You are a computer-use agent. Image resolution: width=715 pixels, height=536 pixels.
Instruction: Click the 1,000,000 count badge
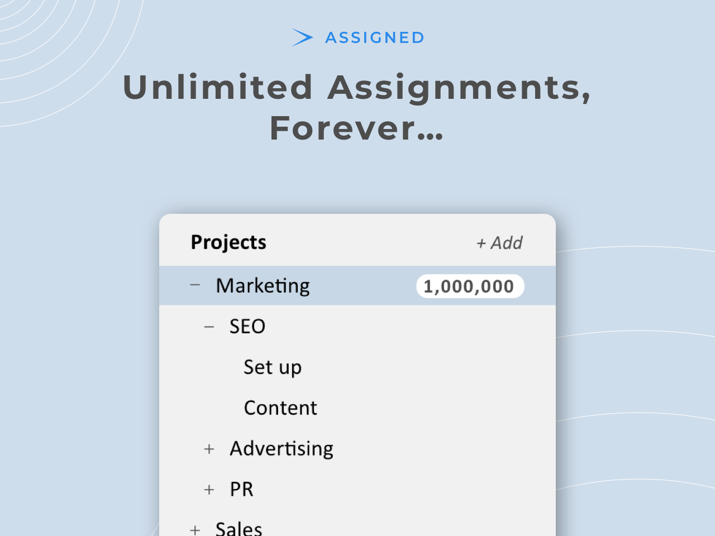click(470, 286)
